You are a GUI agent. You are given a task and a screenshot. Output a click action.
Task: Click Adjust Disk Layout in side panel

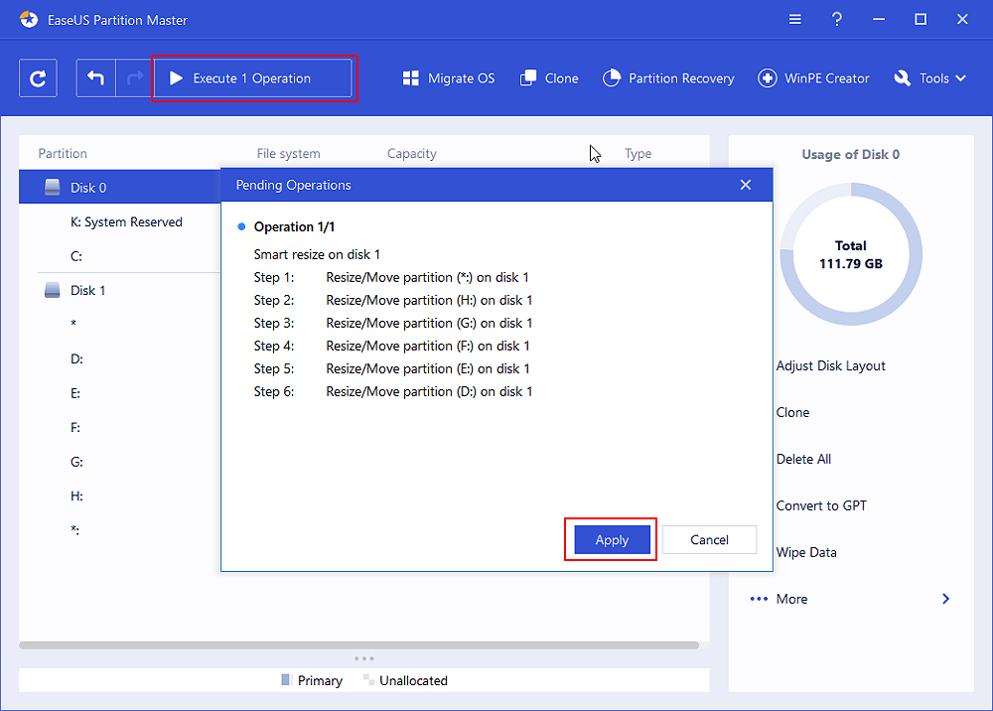click(830, 366)
